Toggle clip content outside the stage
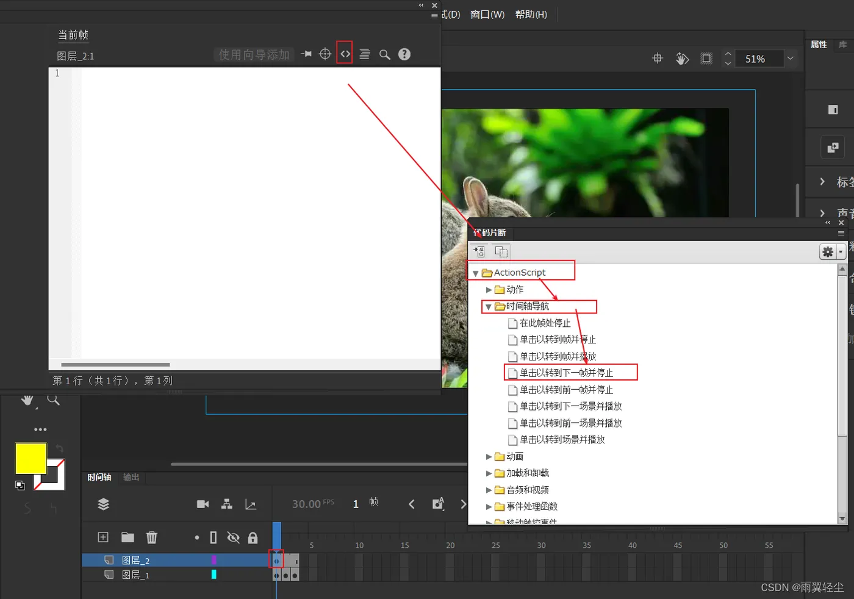This screenshot has height=599, width=854. coord(706,59)
